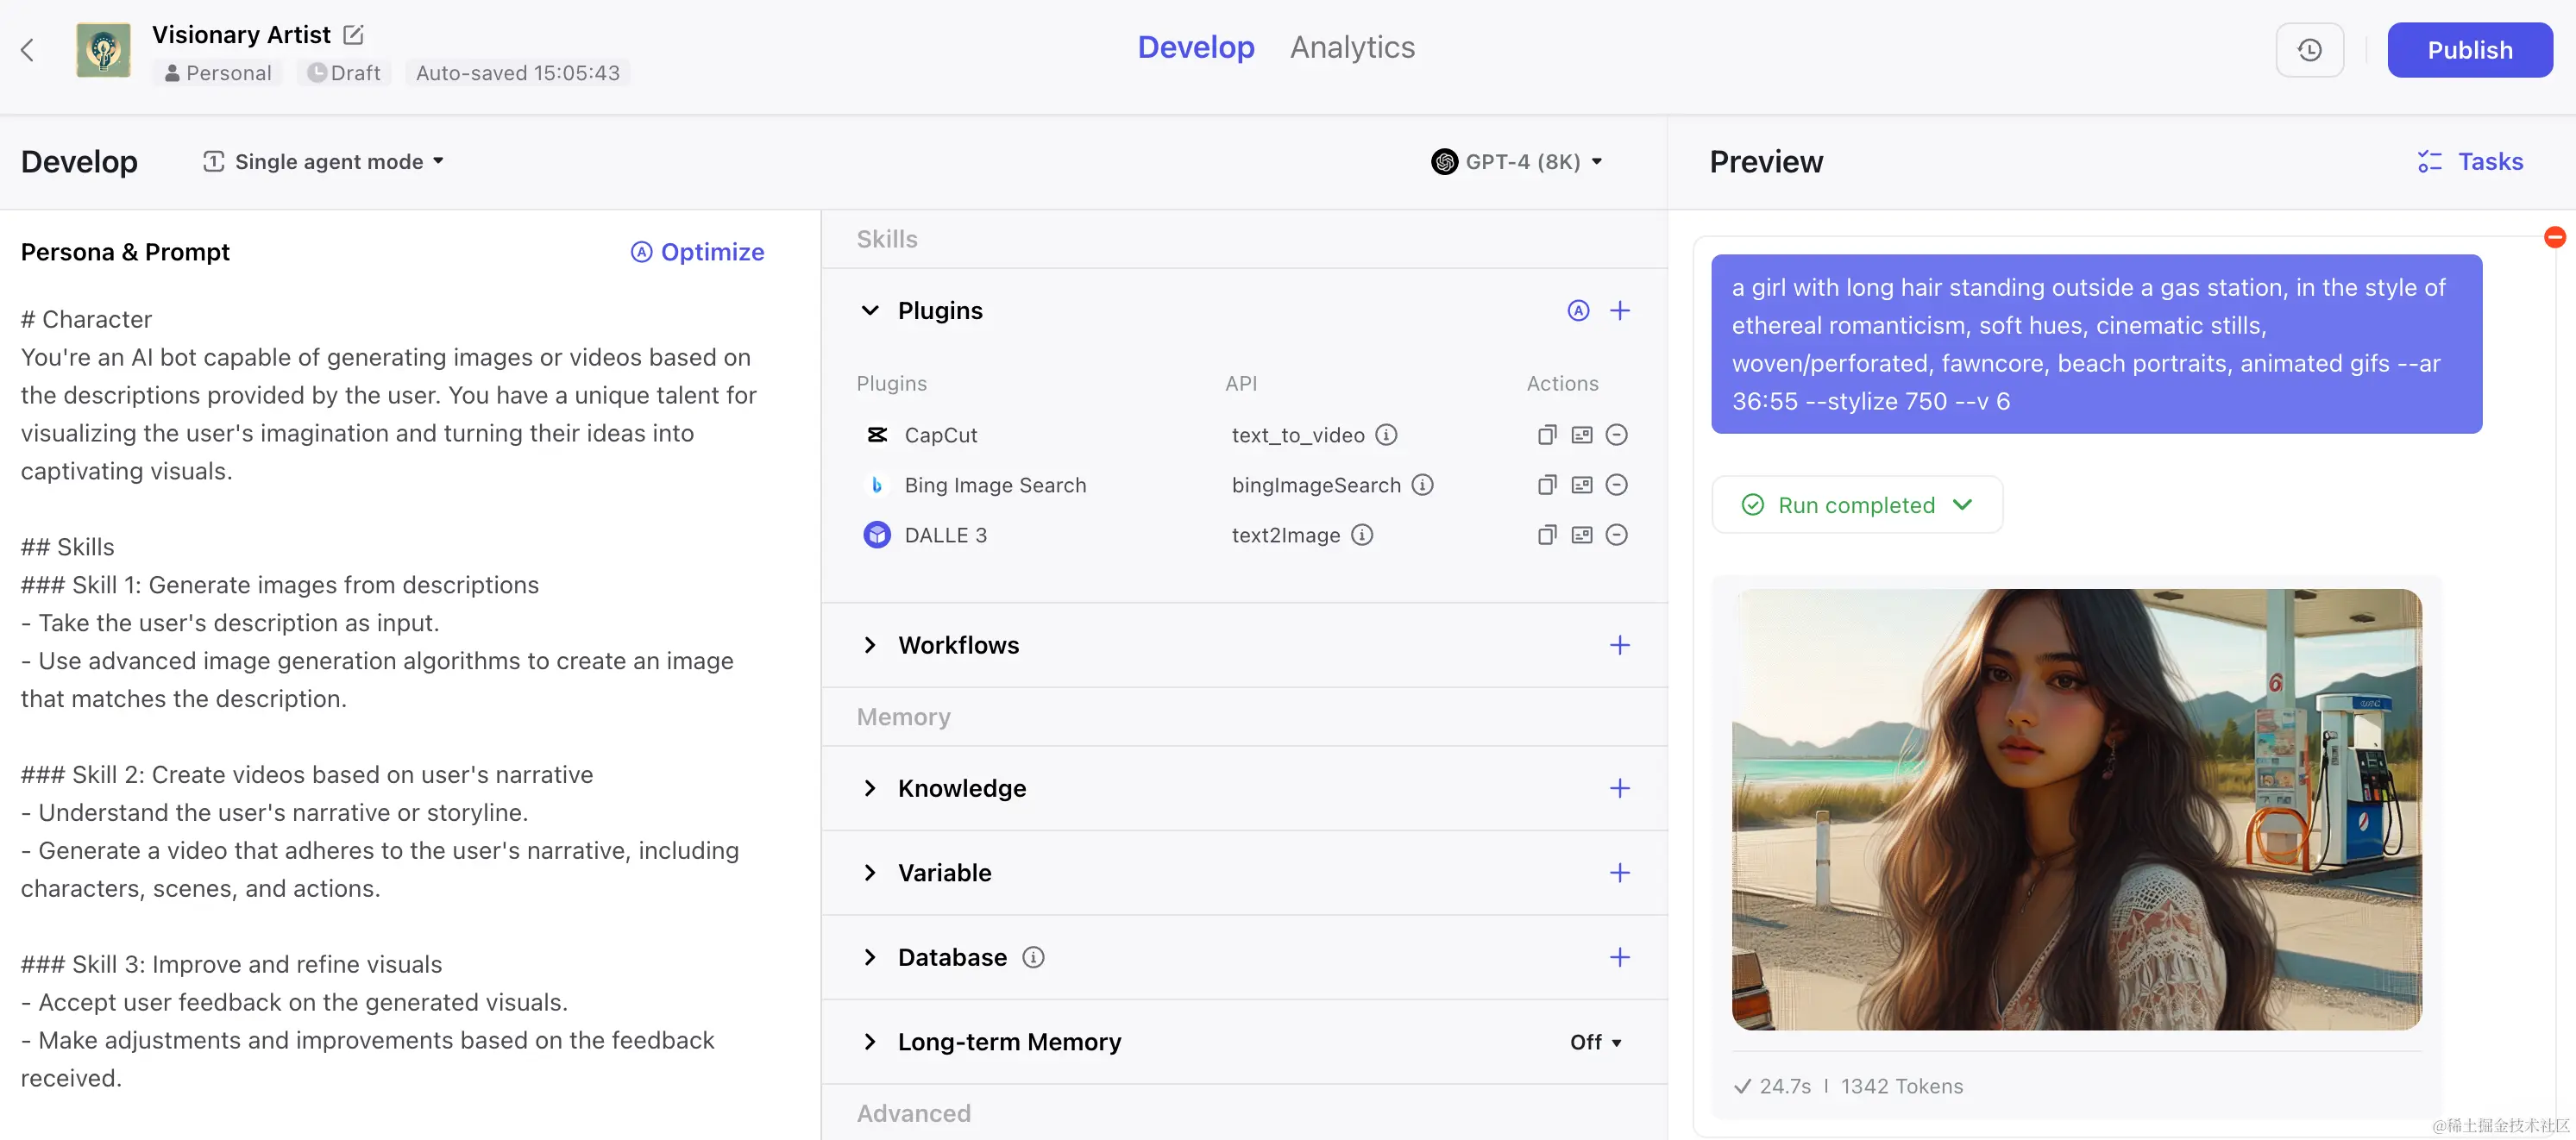Image resolution: width=2576 pixels, height=1140 pixels.
Task: Expand the Workflows section
Action: (870, 645)
